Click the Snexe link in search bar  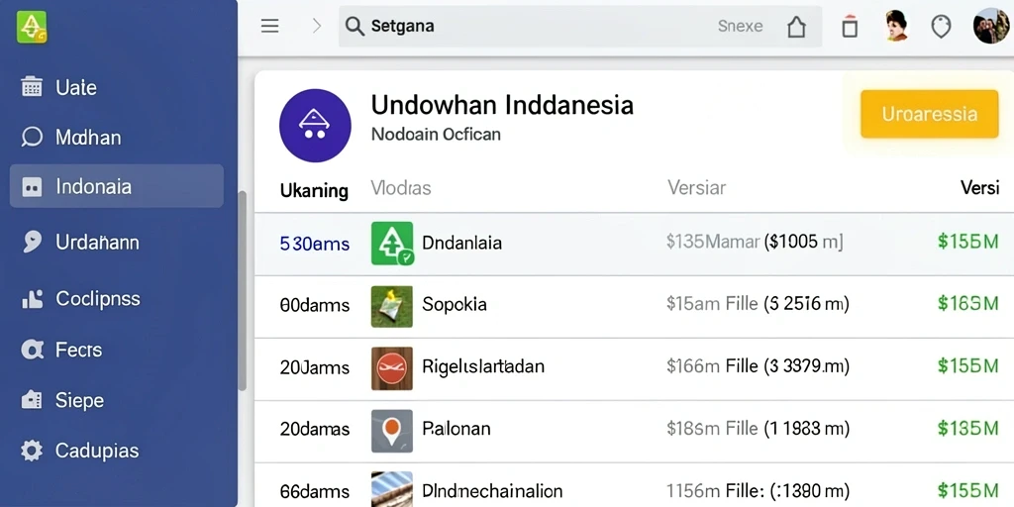click(740, 27)
